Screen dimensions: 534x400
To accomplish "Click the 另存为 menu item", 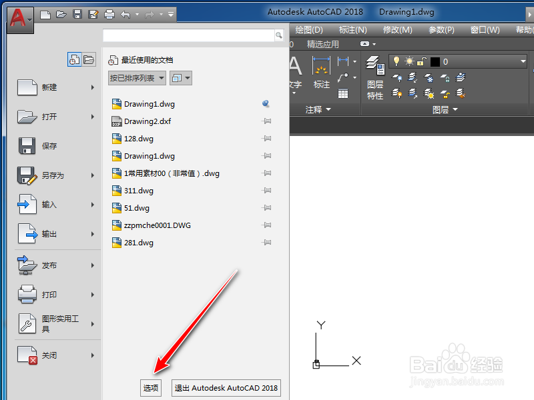I will pos(56,175).
